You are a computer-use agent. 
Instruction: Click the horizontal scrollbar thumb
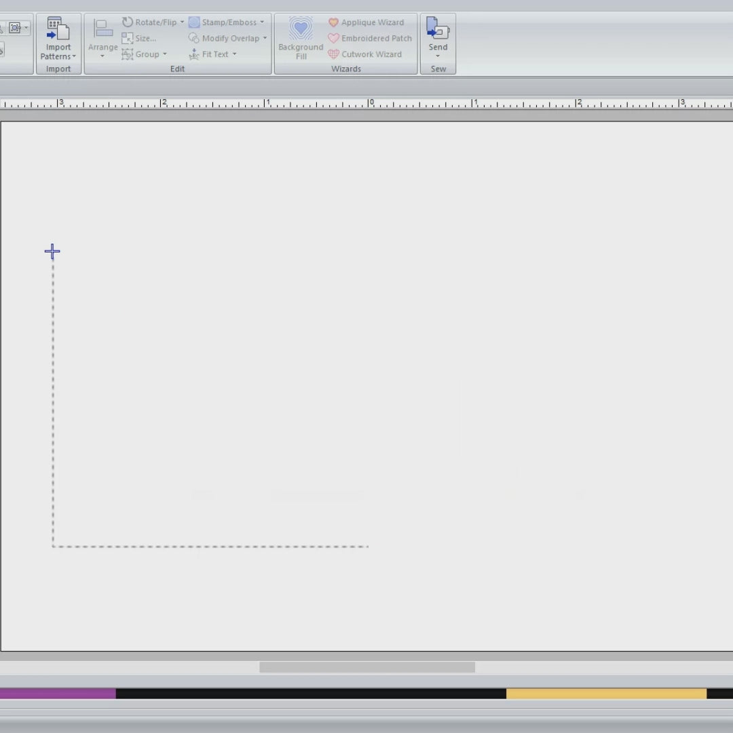[366, 667]
